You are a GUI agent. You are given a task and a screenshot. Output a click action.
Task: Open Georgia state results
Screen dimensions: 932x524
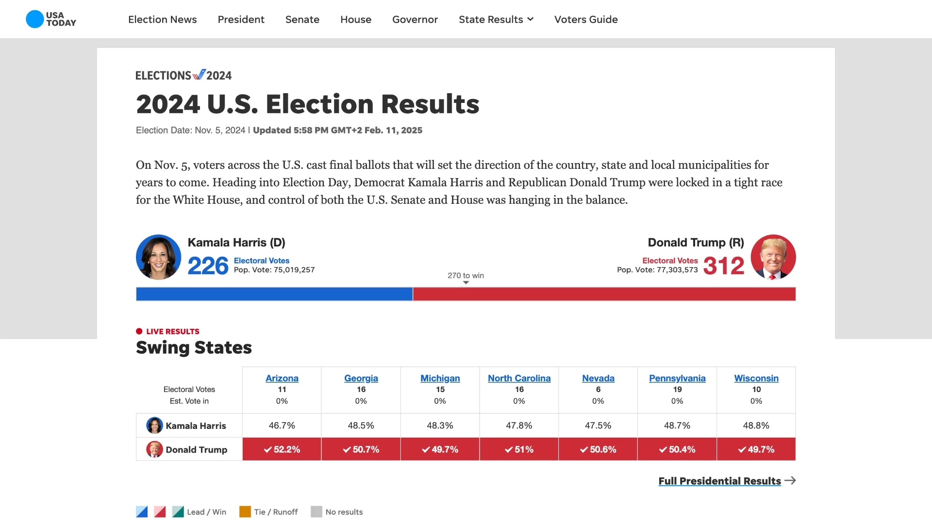click(x=361, y=378)
